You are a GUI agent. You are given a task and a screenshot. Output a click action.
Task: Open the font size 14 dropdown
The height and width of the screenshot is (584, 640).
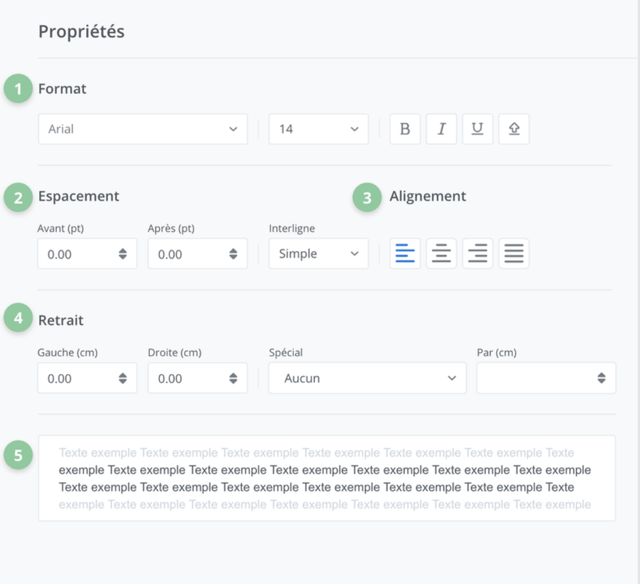pos(318,129)
